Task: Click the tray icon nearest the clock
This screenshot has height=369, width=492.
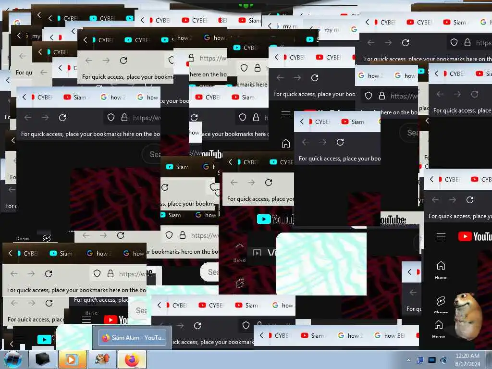Action: pyautogui.click(x=443, y=360)
